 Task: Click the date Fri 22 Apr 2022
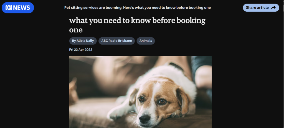[81, 50]
